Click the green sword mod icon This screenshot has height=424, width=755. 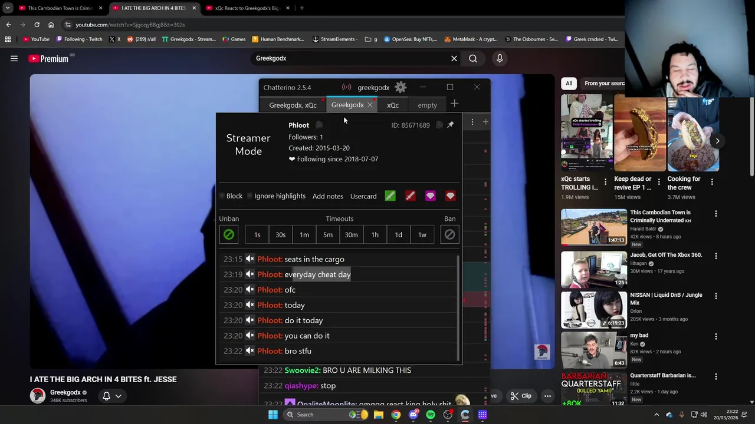pyautogui.click(x=390, y=196)
